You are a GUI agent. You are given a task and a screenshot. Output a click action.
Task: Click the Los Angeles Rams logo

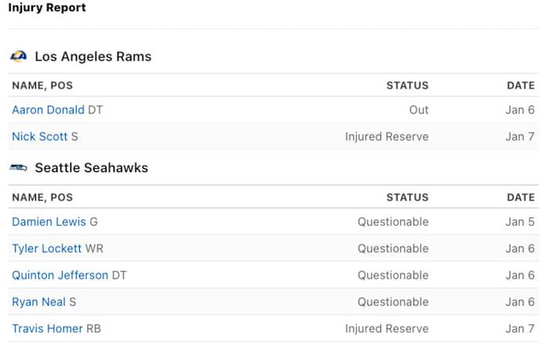[x=18, y=56]
